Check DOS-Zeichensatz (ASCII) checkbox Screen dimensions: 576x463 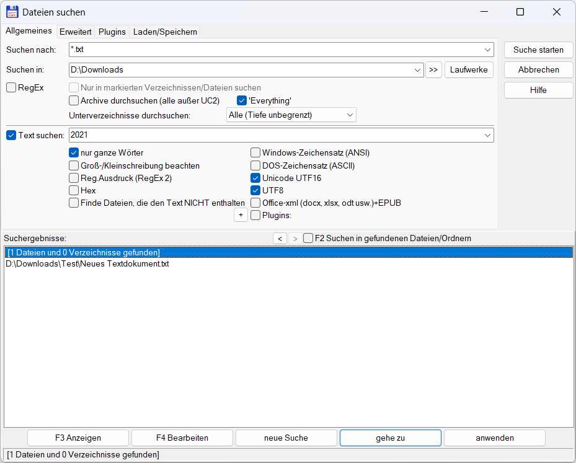tap(255, 165)
